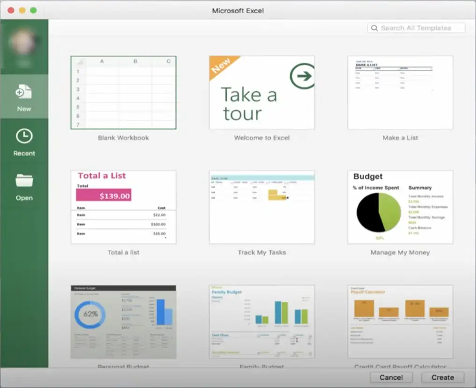The height and width of the screenshot is (388, 476).
Task: Select the Blank Workbook template
Action: tap(123, 92)
